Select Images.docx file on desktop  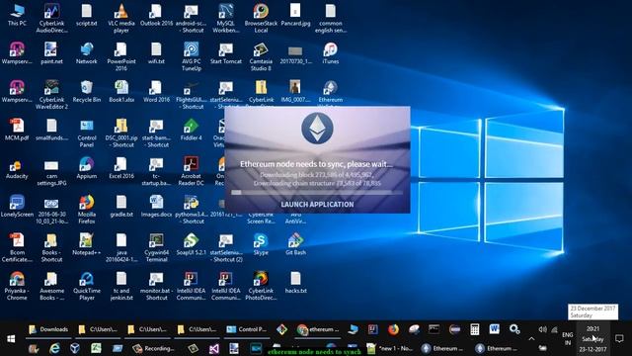point(156,206)
